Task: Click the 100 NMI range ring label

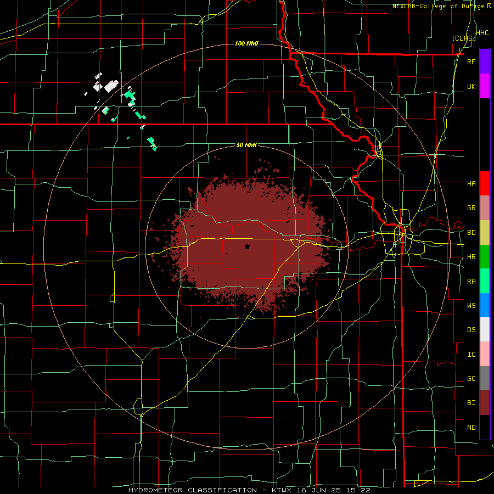Action: [246, 43]
